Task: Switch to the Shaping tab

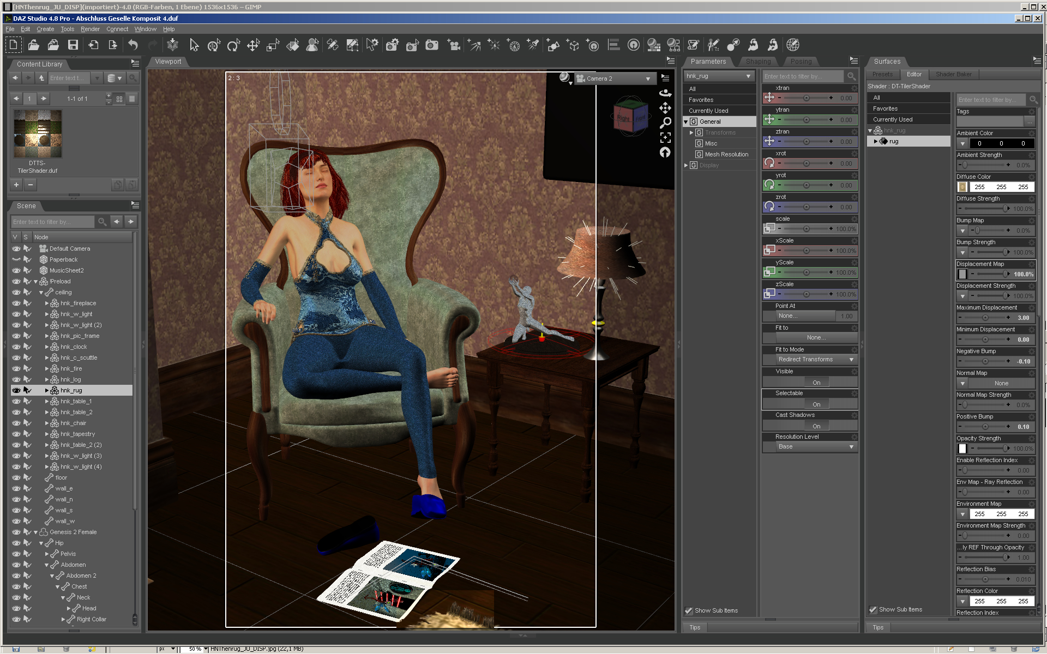Action: click(758, 62)
